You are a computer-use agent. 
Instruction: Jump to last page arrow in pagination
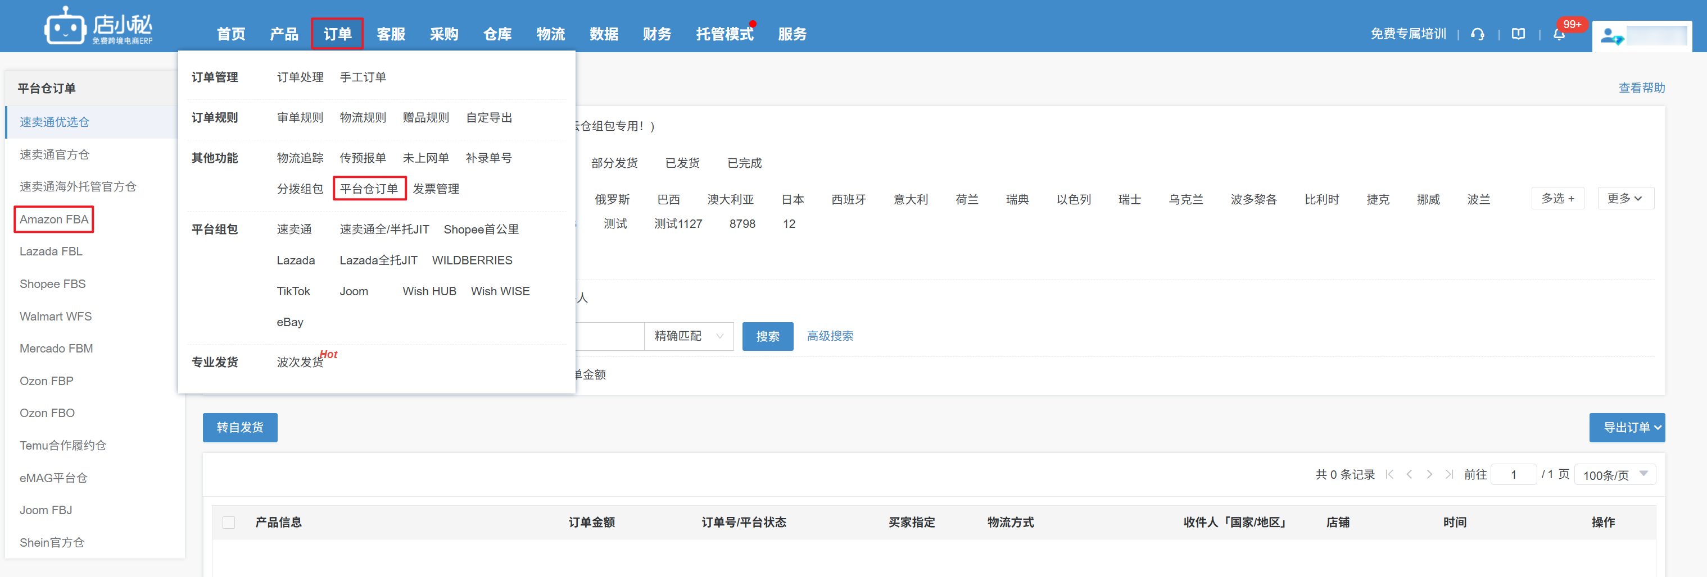point(1449,474)
